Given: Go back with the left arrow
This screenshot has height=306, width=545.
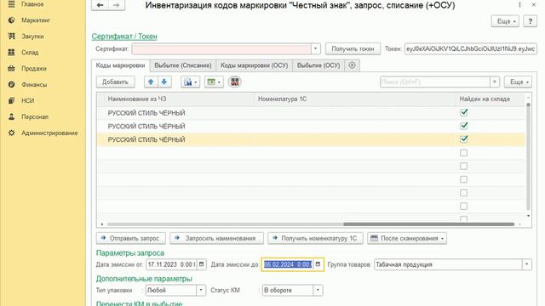Looking at the screenshot, I should [x=100, y=5].
